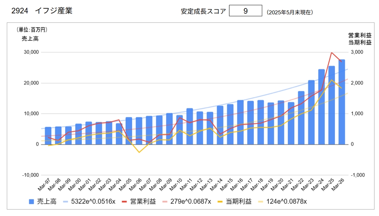Click the Mar-10 x-axis label
This screenshot has width=379, height=216.
[175, 184]
